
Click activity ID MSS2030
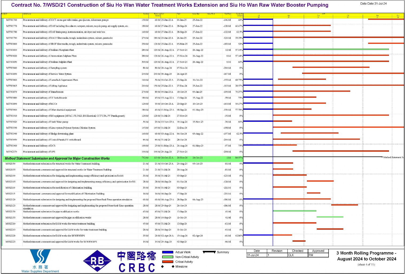[x=10, y=164]
